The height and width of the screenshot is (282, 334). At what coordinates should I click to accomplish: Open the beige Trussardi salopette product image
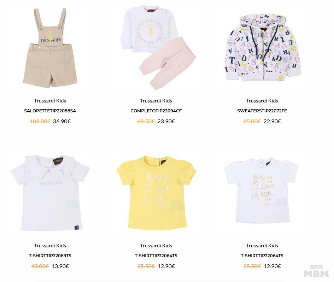pos(50,48)
